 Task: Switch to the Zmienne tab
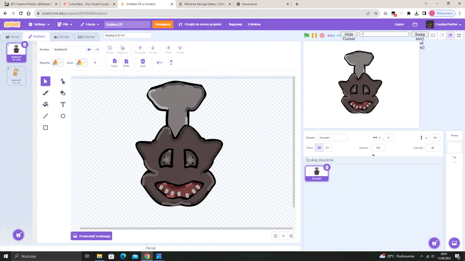click(x=86, y=37)
